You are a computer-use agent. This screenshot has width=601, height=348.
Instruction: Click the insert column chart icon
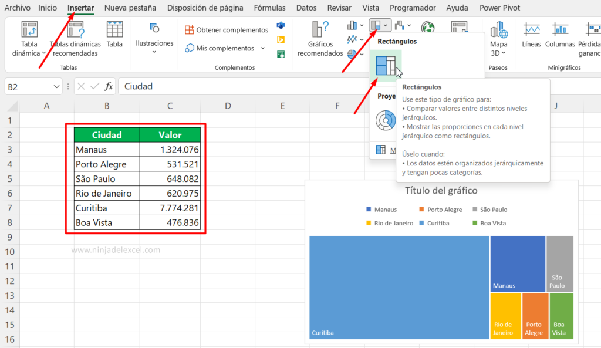click(352, 26)
